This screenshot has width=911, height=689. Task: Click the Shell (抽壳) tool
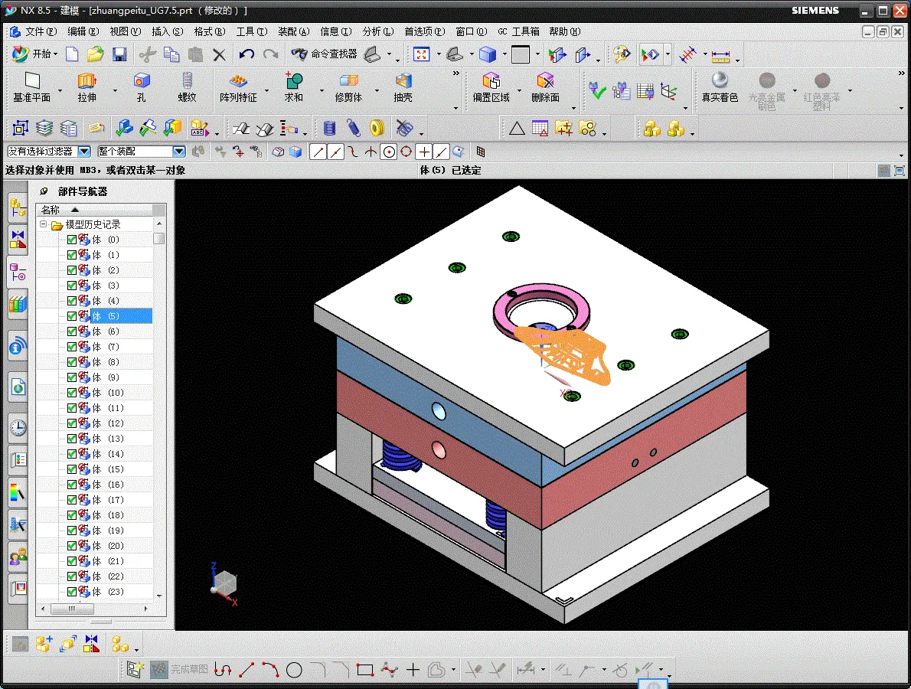(403, 88)
